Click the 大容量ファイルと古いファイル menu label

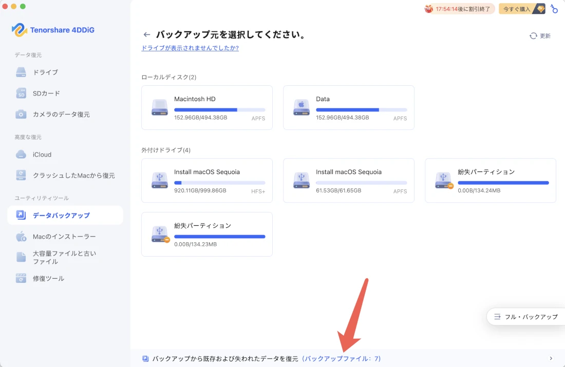tap(65, 258)
